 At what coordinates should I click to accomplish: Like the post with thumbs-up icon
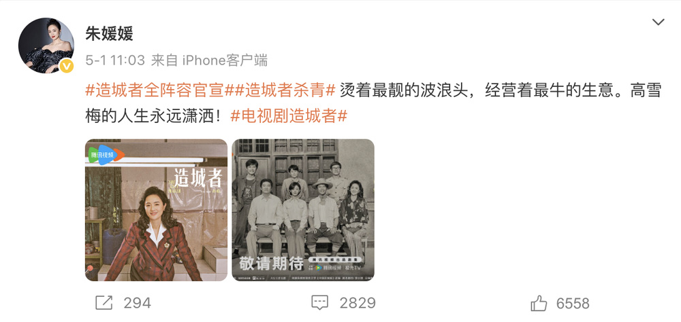[x=539, y=303]
